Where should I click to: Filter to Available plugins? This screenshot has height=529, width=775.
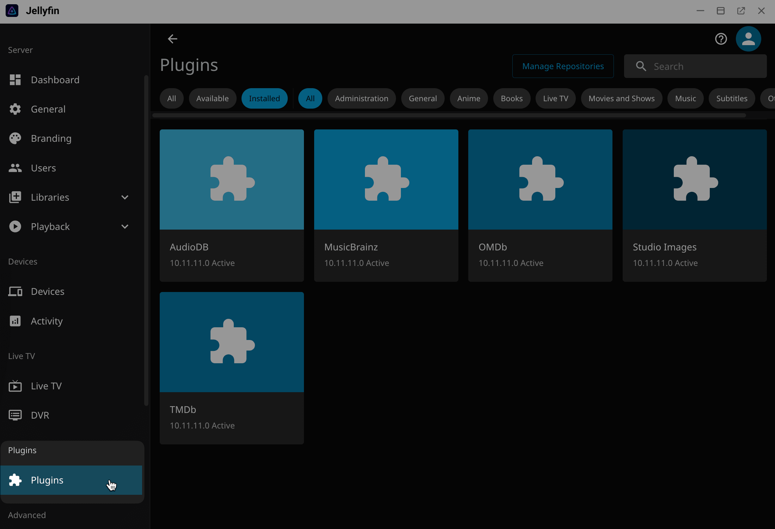[213, 98]
